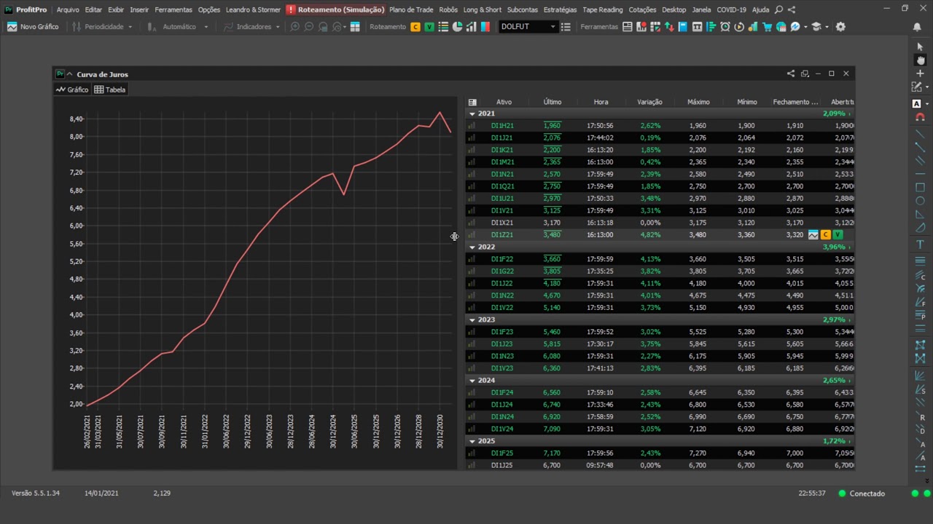Open the notifications bell icon
The image size is (933, 524).
917,27
